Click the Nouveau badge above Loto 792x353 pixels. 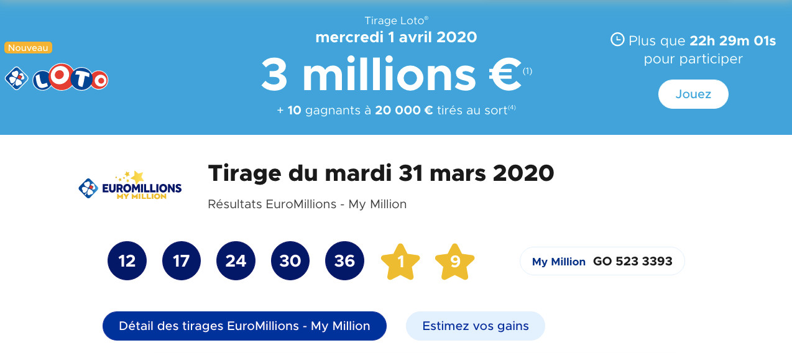pos(29,48)
